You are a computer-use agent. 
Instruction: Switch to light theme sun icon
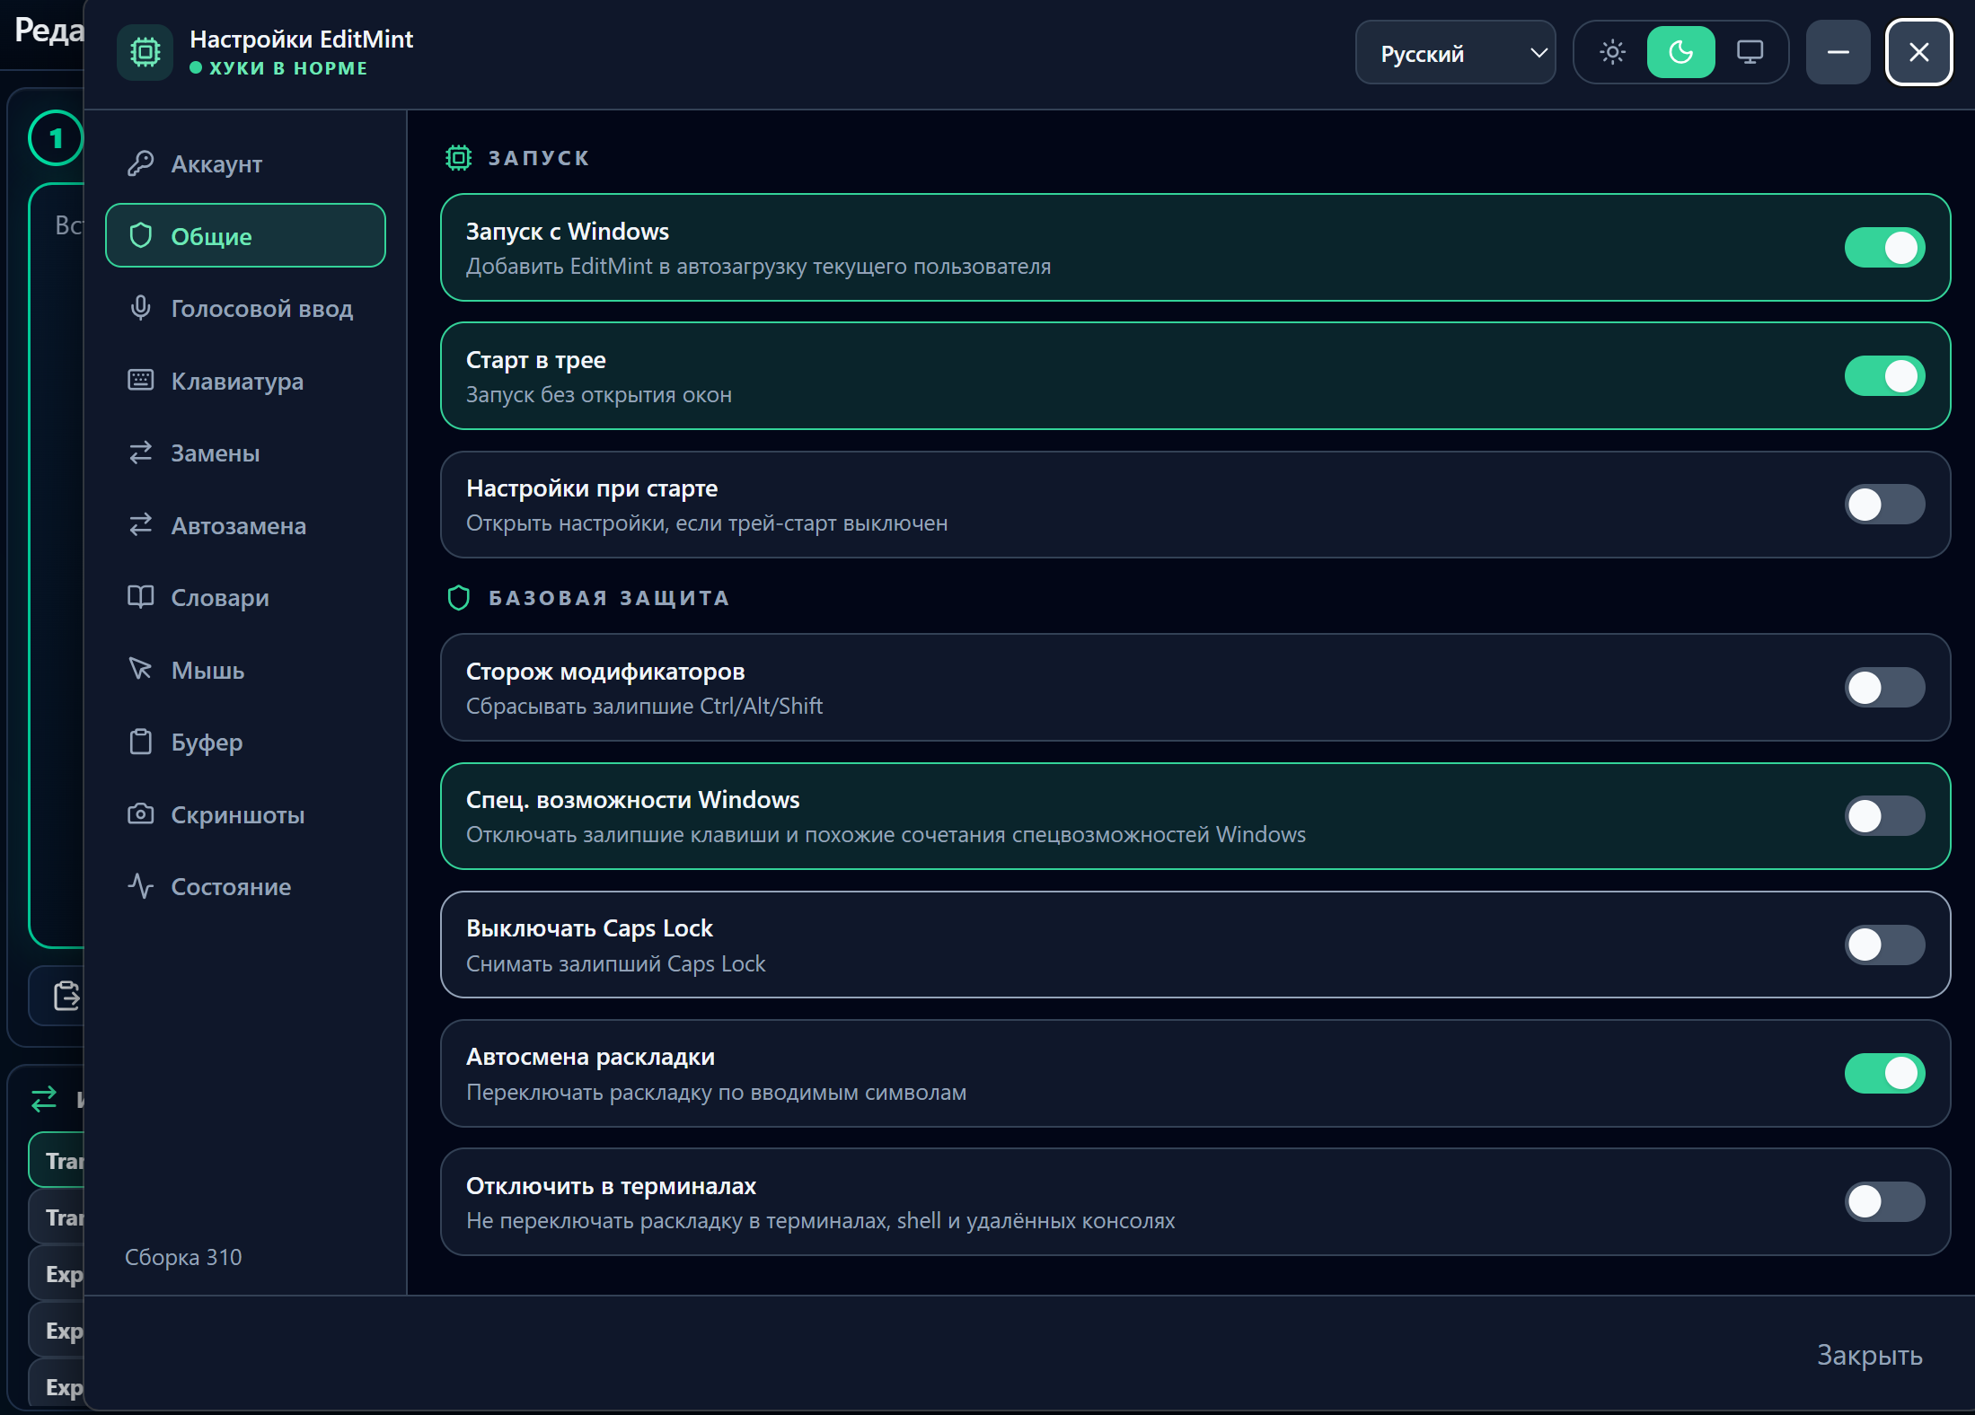click(1612, 52)
